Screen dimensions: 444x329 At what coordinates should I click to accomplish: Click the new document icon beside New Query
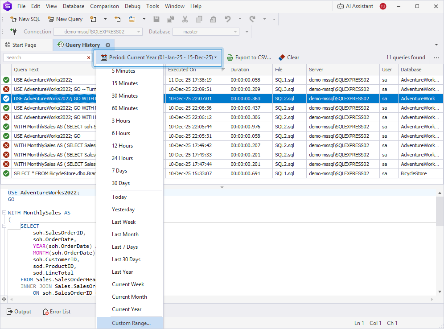pyautogui.click(x=93, y=19)
